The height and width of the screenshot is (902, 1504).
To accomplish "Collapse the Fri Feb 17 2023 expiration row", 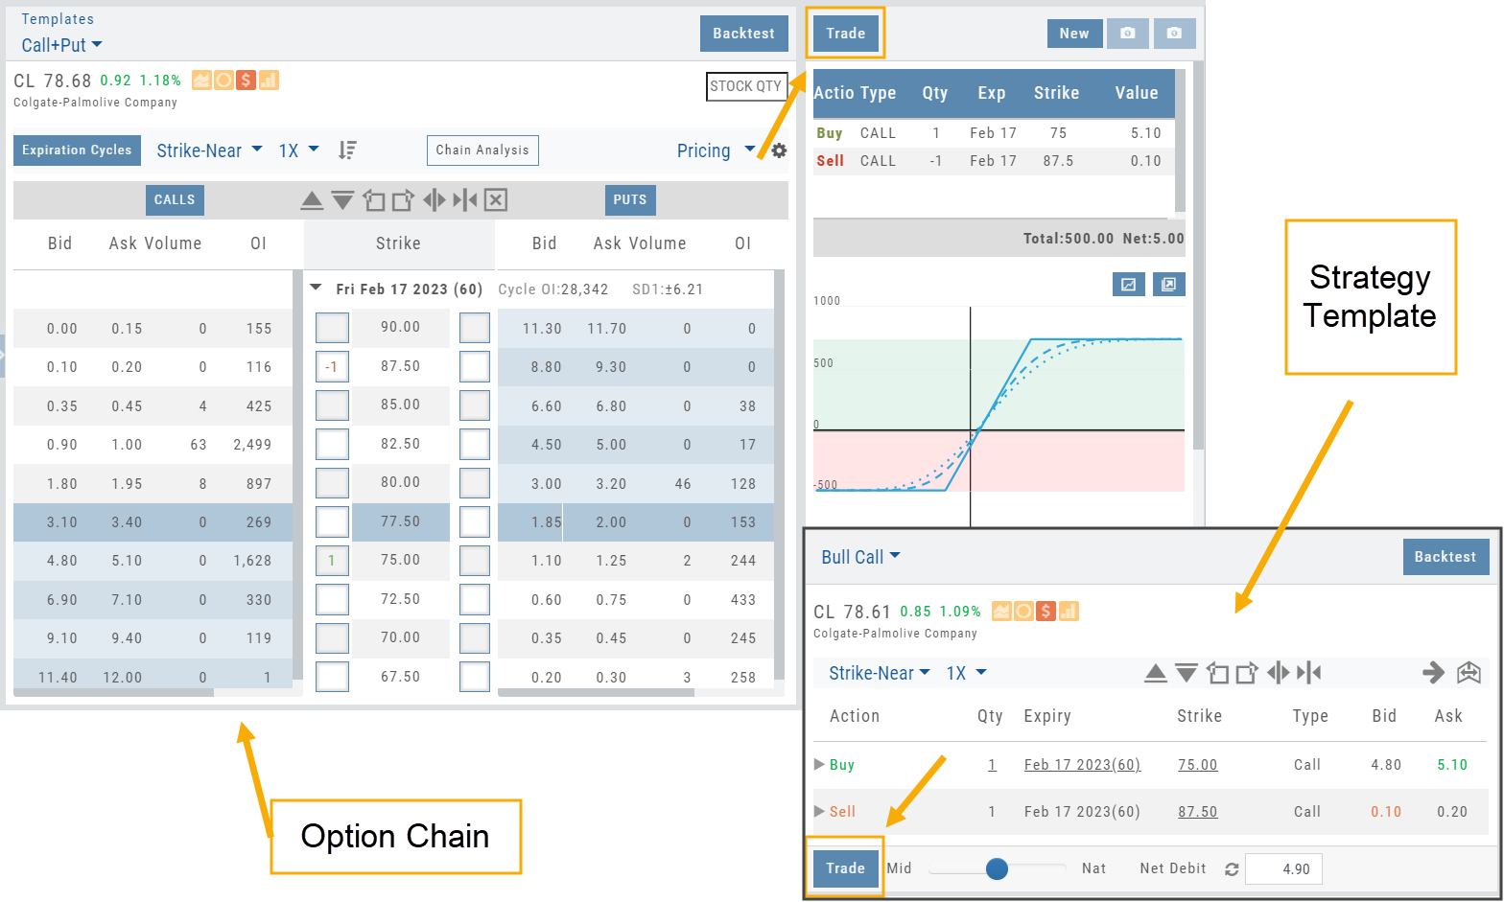I will tap(317, 289).
